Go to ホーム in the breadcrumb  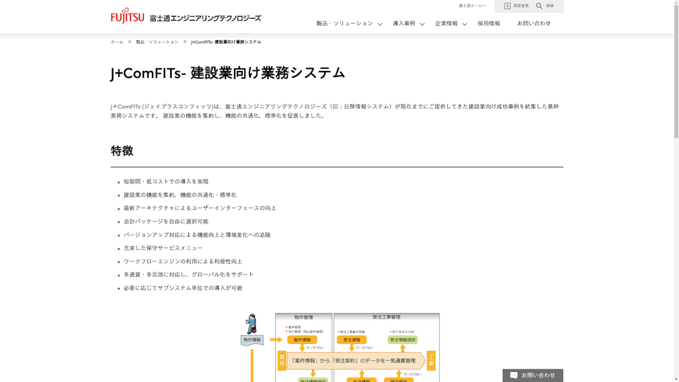click(x=117, y=42)
